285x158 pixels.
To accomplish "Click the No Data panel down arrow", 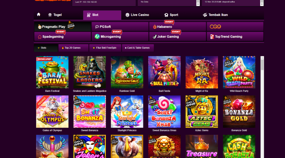I will (x=198, y=4).
